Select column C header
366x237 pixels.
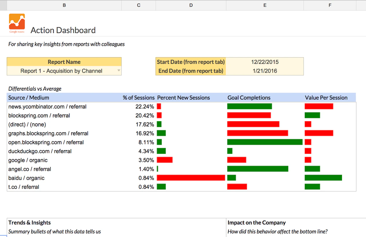click(x=139, y=5)
